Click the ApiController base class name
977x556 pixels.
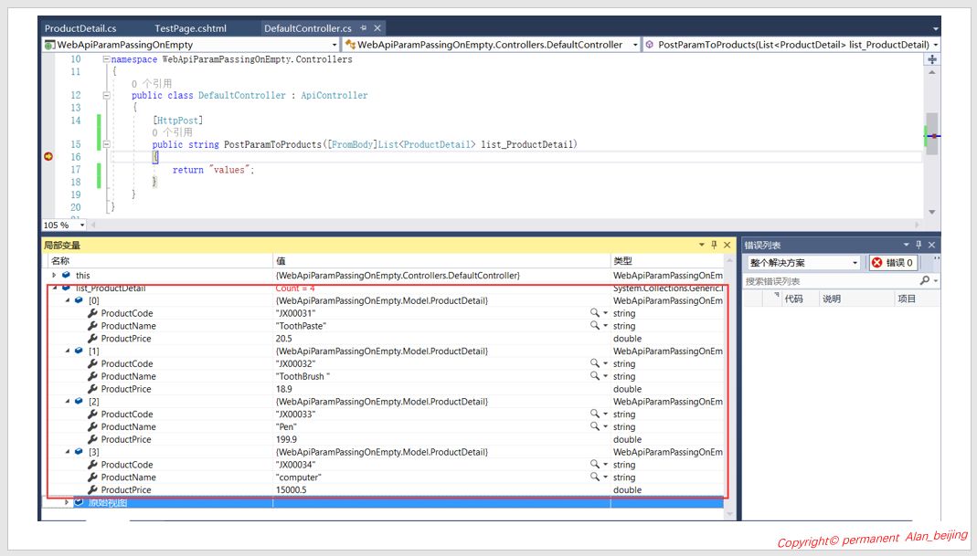[x=334, y=95]
